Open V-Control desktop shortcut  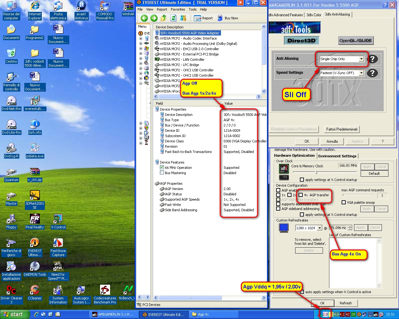coord(58,221)
